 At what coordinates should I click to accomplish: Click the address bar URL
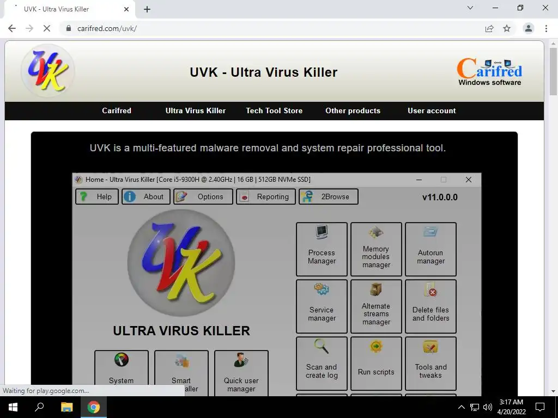point(107,28)
